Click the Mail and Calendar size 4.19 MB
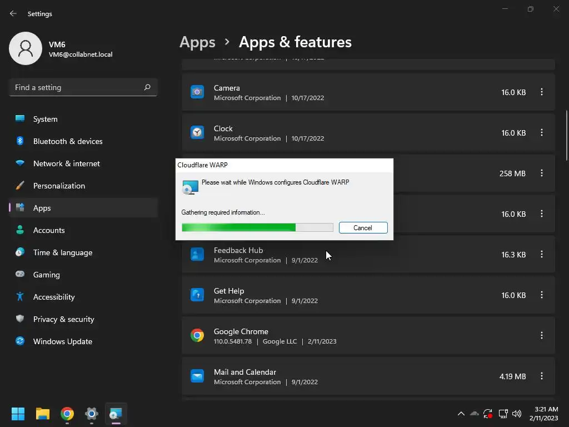The height and width of the screenshot is (427, 569). 512,376
